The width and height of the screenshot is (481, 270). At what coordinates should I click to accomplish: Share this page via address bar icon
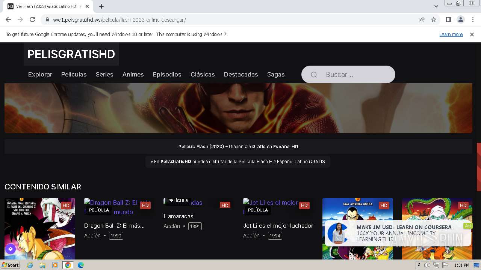point(422,19)
